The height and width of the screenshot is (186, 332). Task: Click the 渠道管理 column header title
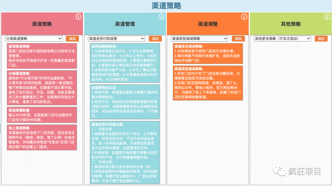point(125,24)
